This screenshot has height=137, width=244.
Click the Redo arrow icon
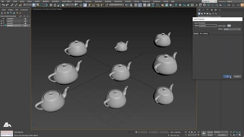[x=7, y=5]
